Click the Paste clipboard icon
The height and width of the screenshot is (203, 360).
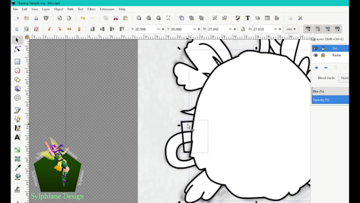125,18
